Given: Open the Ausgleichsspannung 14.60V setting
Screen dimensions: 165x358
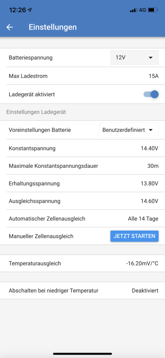Looking at the screenshot, I should point(82,201).
